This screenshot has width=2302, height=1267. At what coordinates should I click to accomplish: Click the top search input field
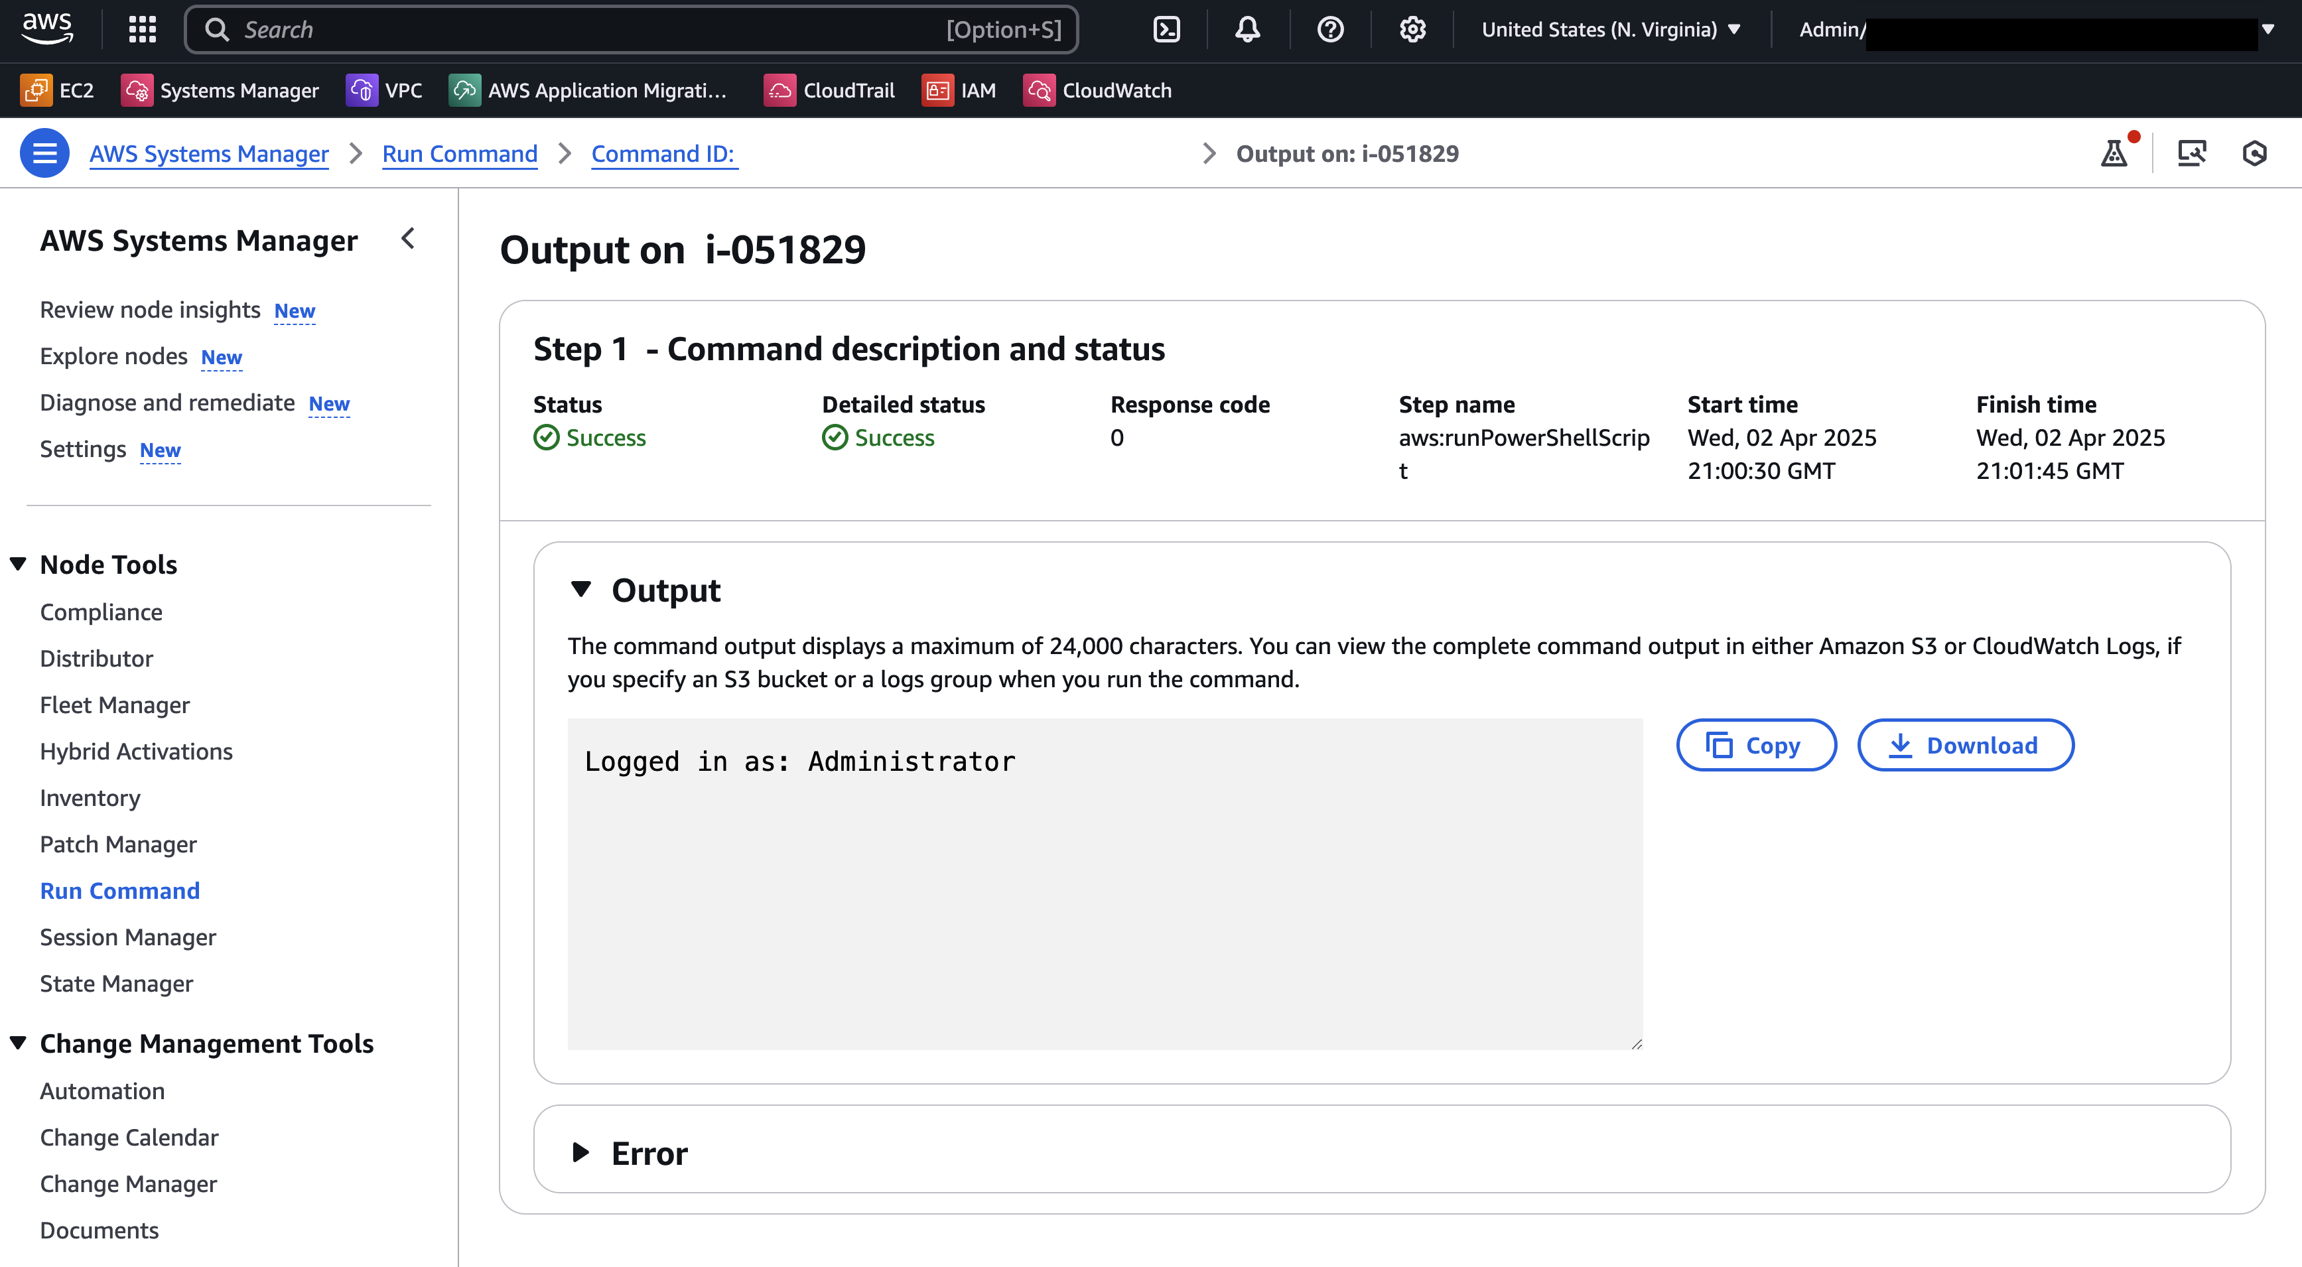pyautogui.click(x=631, y=29)
